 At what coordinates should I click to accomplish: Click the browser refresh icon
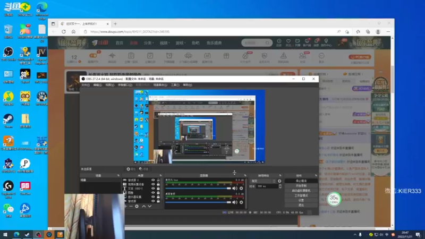64,32
